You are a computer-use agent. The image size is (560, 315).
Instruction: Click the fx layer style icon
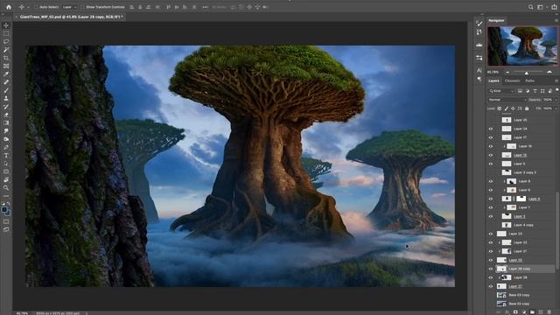click(x=507, y=312)
